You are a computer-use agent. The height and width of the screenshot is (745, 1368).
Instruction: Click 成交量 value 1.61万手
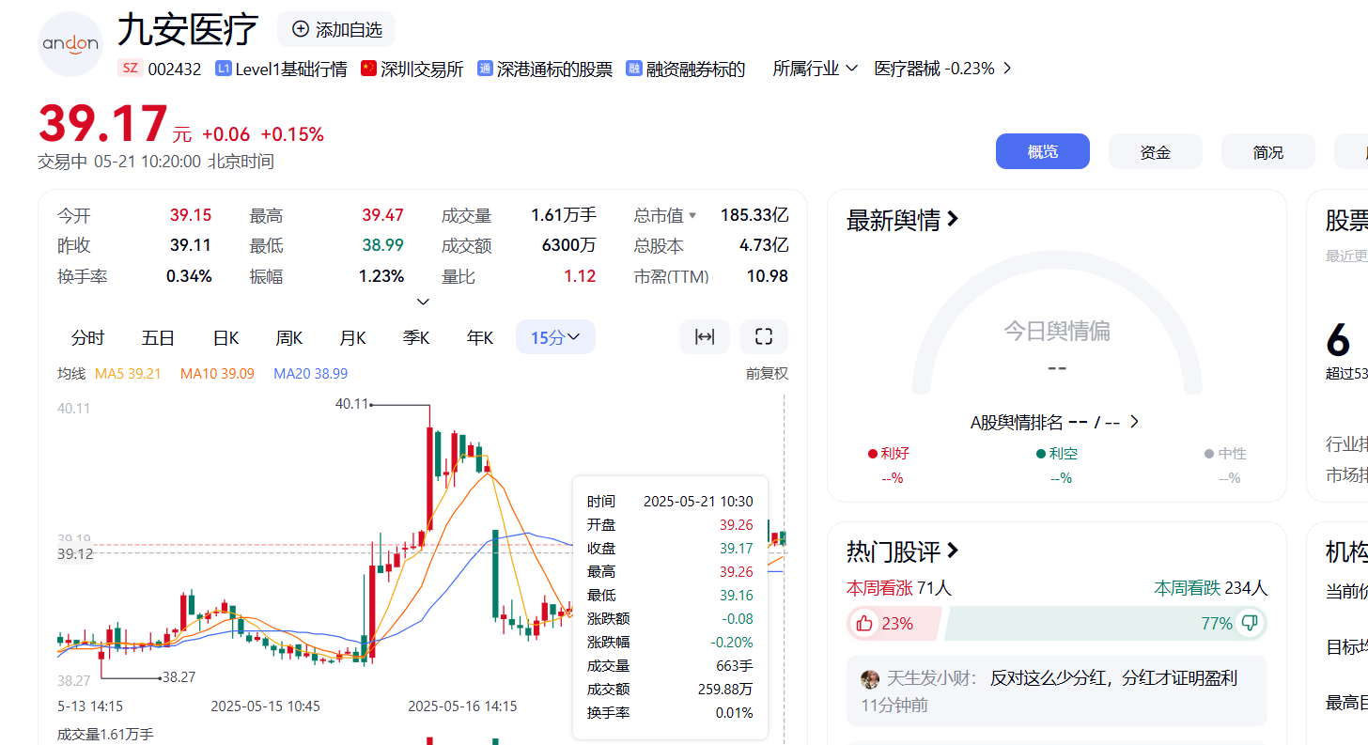click(x=564, y=216)
